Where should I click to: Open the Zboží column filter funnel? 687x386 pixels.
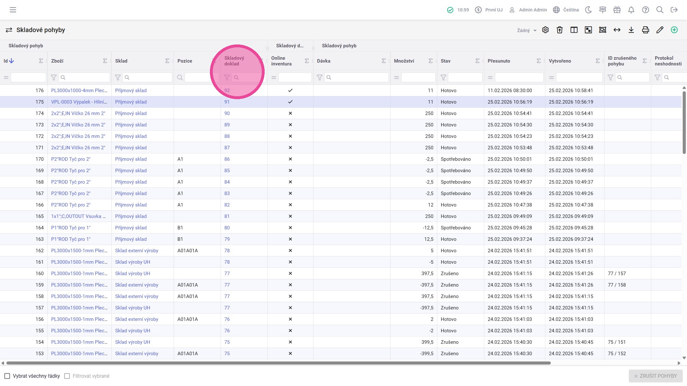(54, 78)
